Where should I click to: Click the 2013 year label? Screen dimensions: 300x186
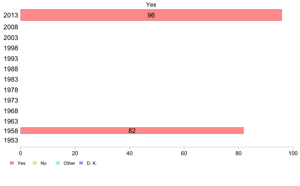coord(11,15)
